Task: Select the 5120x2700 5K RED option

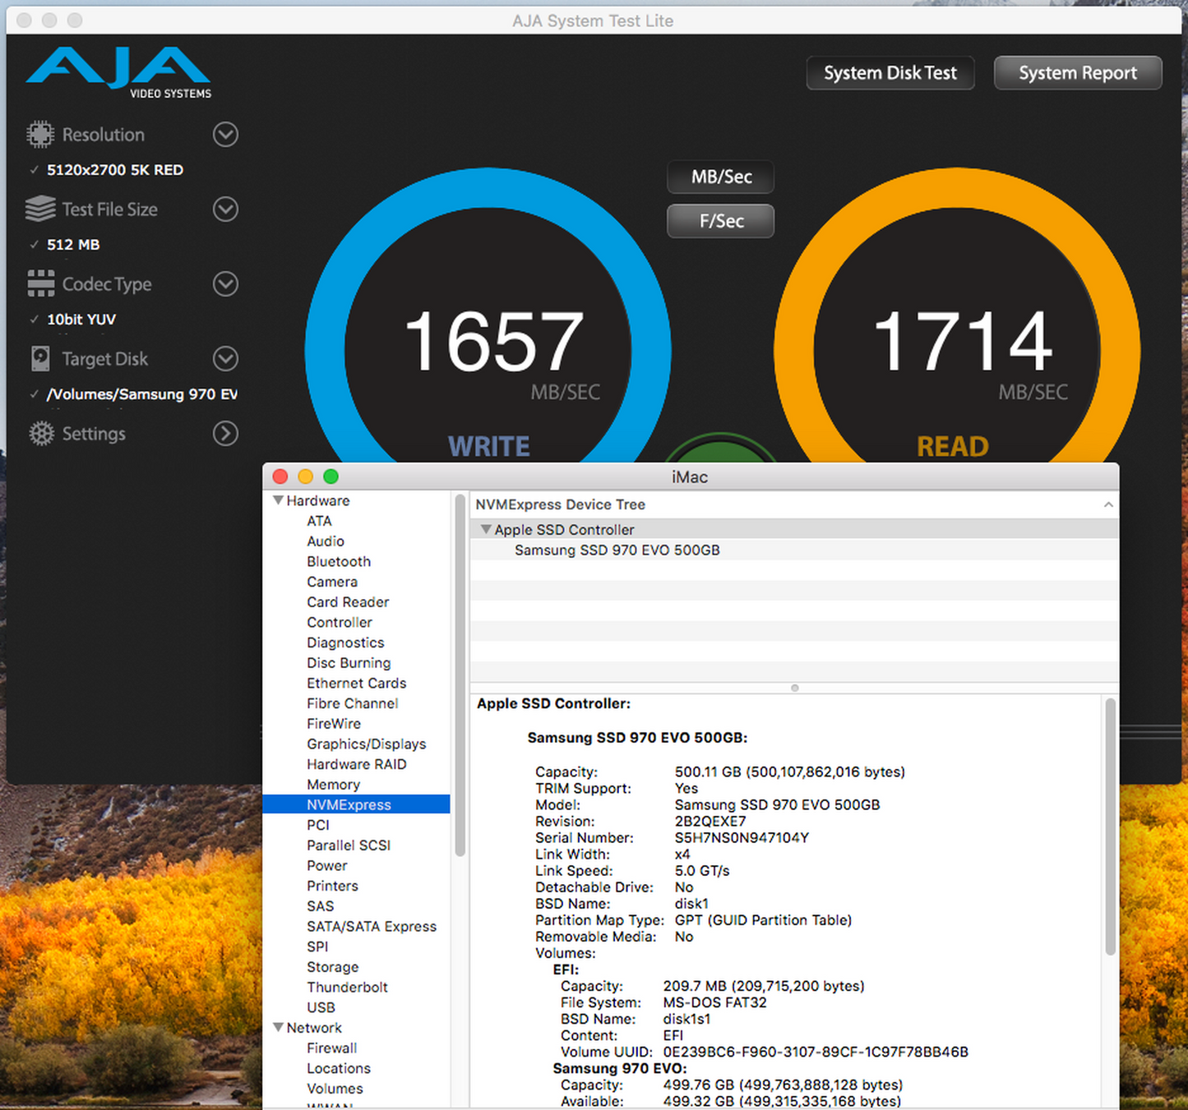Action: (x=114, y=170)
